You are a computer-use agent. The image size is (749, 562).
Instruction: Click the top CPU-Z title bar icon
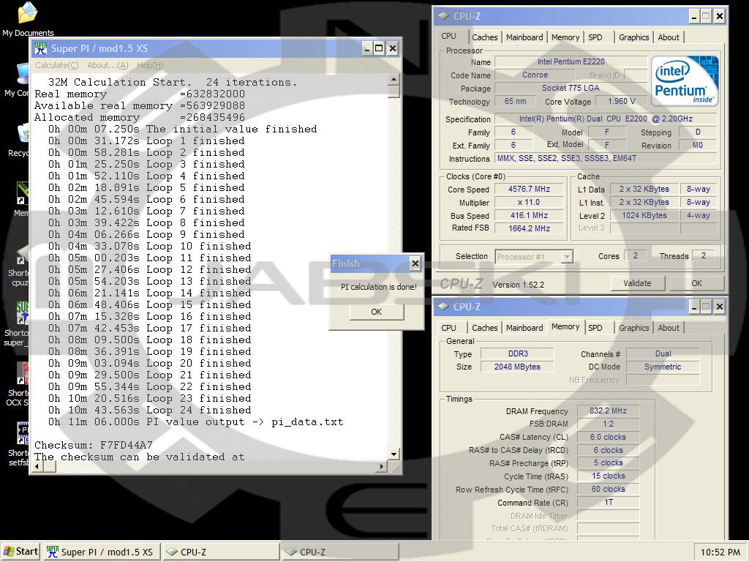point(444,16)
